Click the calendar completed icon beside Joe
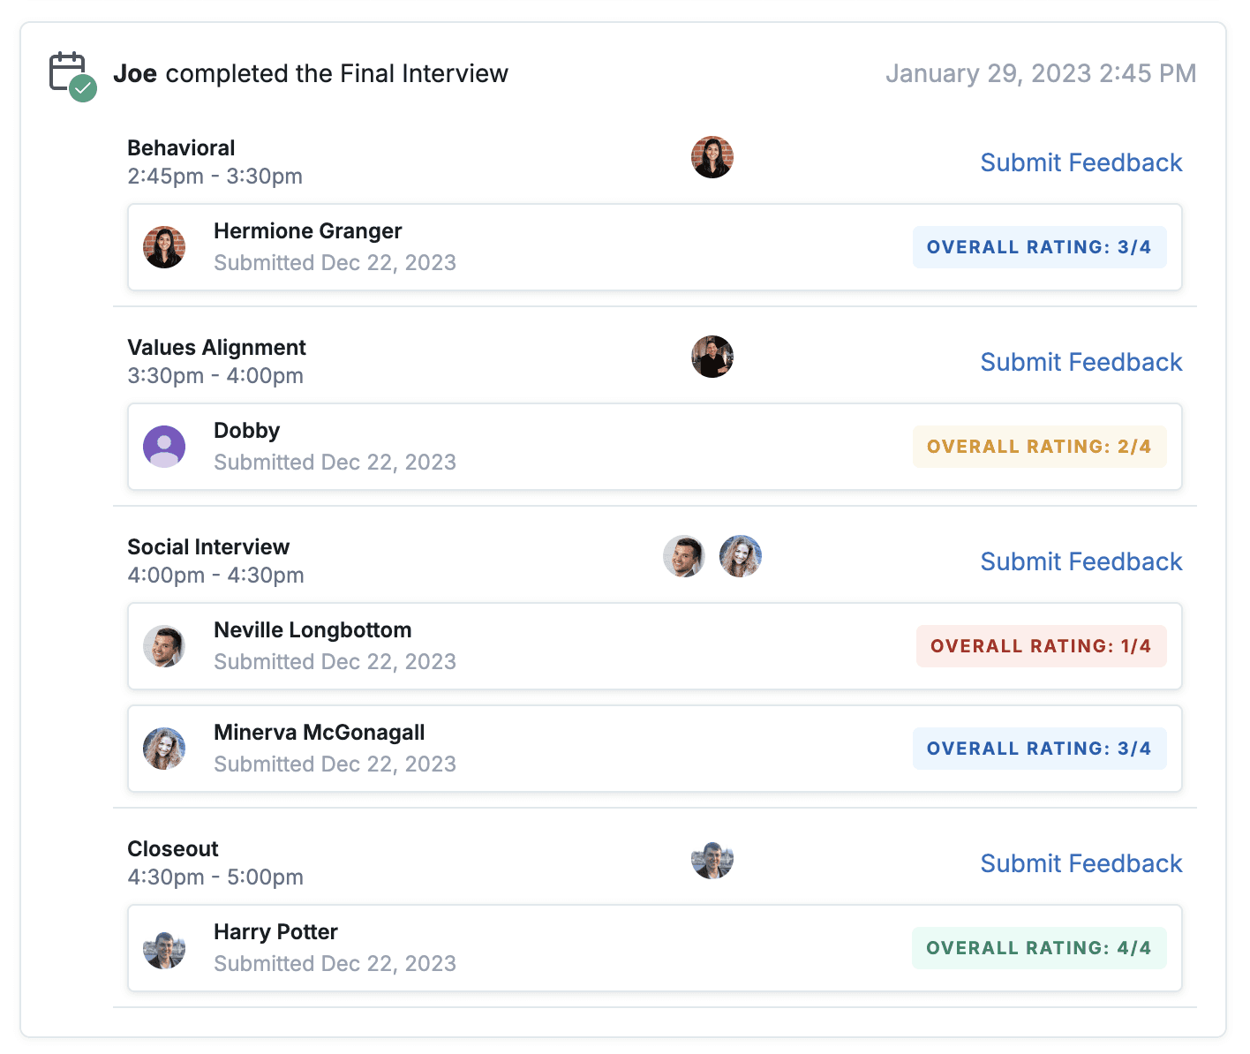Screen dimensions: 1250x1054 click(x=72, y=76)
